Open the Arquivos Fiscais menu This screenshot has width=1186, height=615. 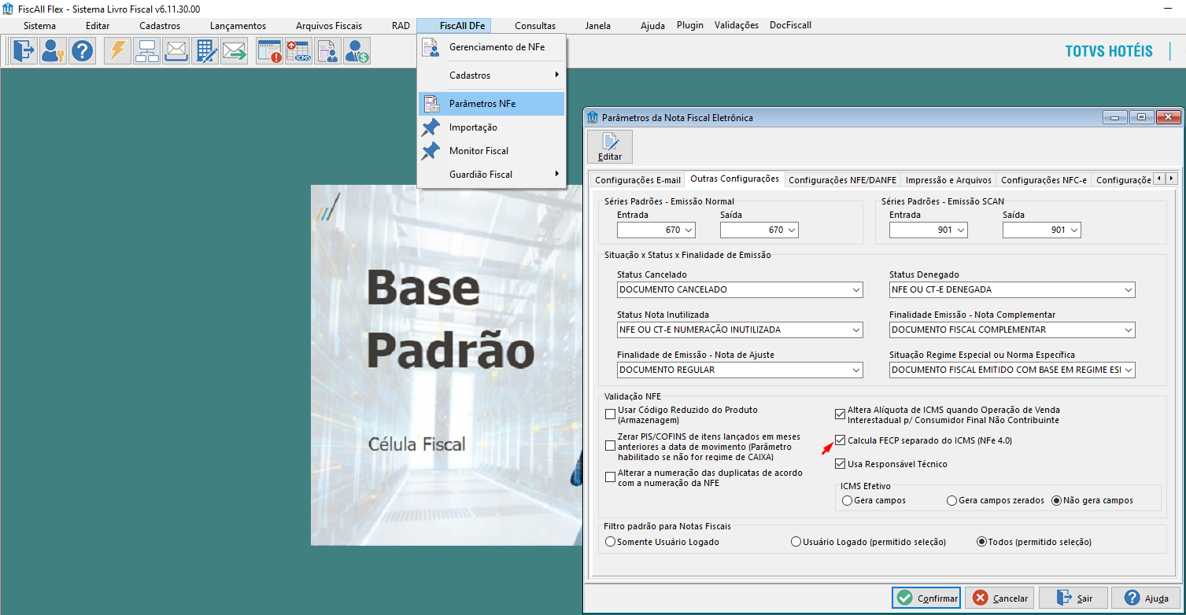329,25
